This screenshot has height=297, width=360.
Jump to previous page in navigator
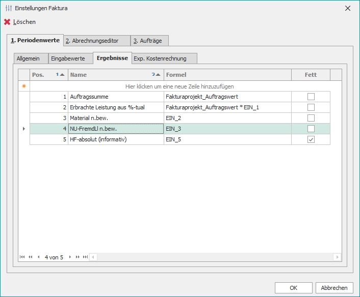[x=30, y=257]
